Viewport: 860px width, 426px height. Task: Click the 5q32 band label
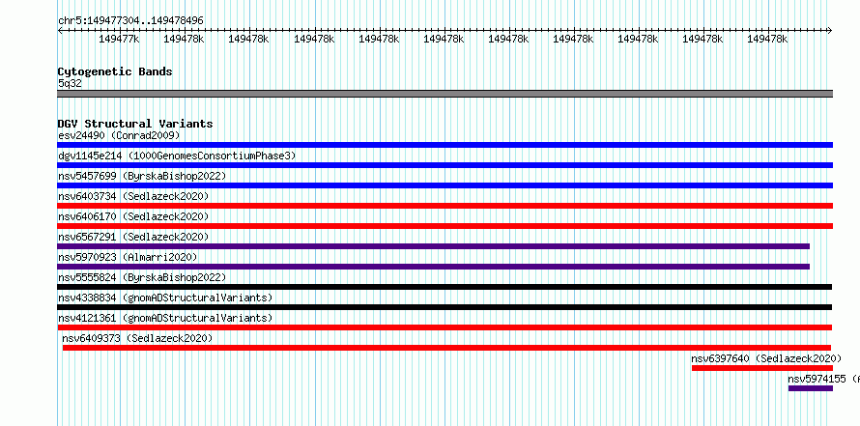coord(71,84)
